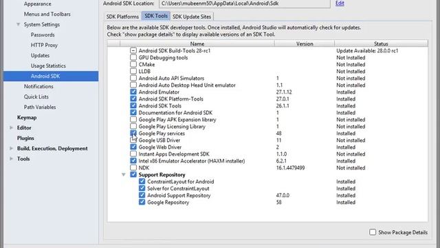Uncheck Documentation for Android SDK
This screenshot has width=440, height=248.
(x=133, y=112)
